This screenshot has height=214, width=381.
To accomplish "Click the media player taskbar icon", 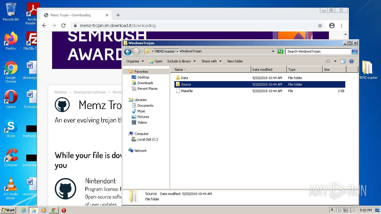I will coord(44,210).
